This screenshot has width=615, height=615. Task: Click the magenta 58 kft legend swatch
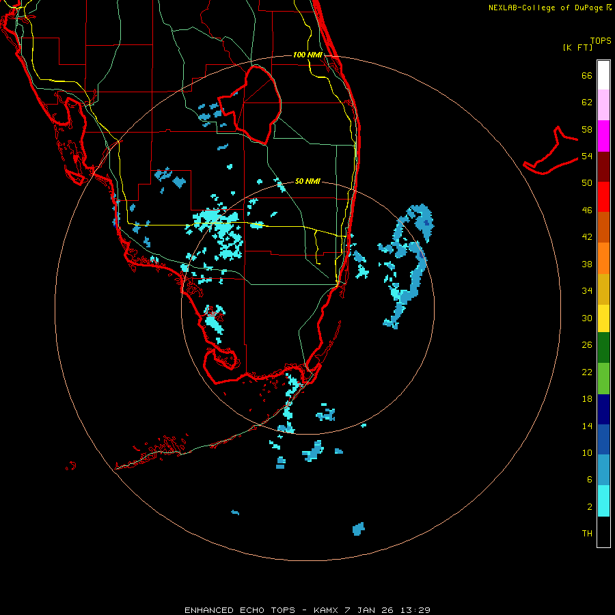point(603,136)
